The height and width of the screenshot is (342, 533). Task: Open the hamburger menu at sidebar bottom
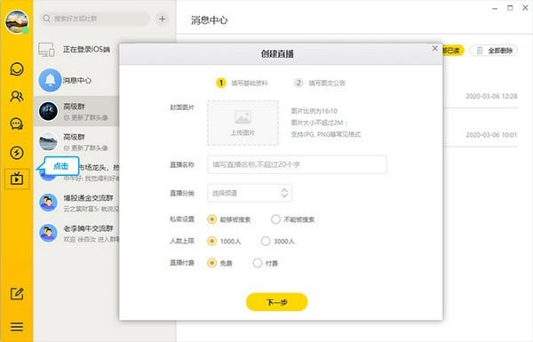point(17,327)
